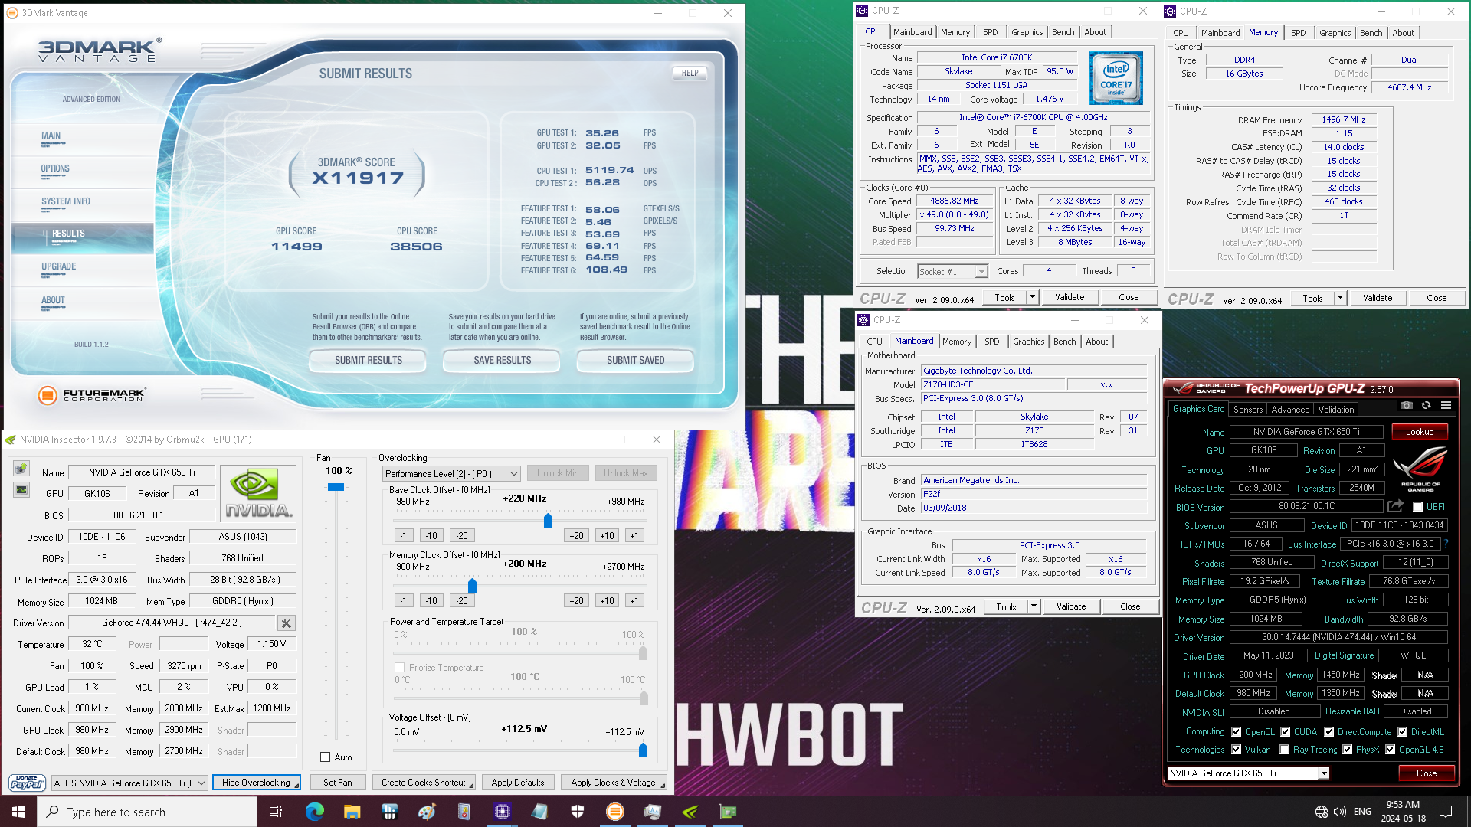Toggle the CUDA checkbox in GPU-Z
The width and height of the screenshot is (1471, 827).
(1285, 732)
